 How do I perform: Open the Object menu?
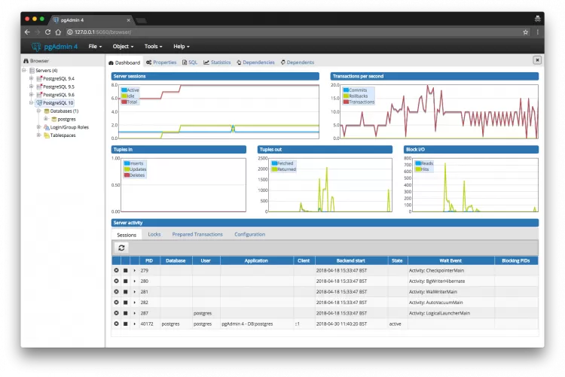(x=123, y=47)
